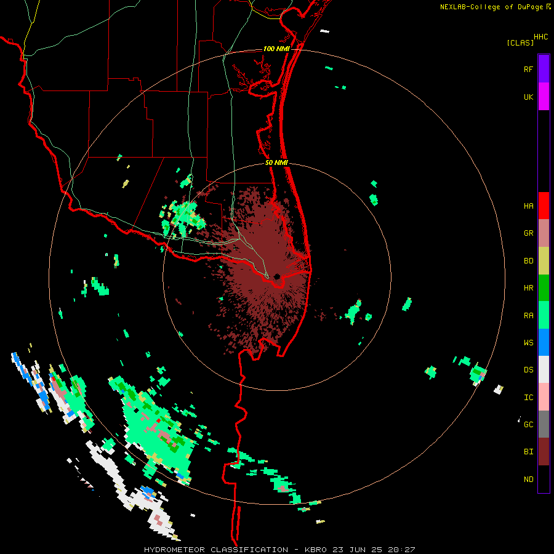Screen dimensions: 554x554
Task: Pick the yellow BD legend swatch
Action: [x=544, y=261]
